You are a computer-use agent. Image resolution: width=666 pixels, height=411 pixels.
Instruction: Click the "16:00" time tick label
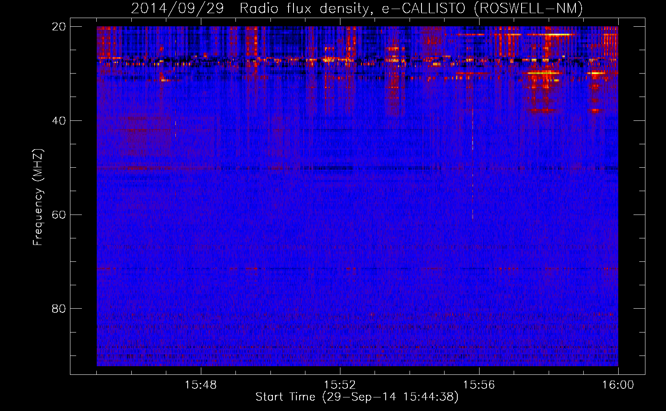(x=618, y=385)
